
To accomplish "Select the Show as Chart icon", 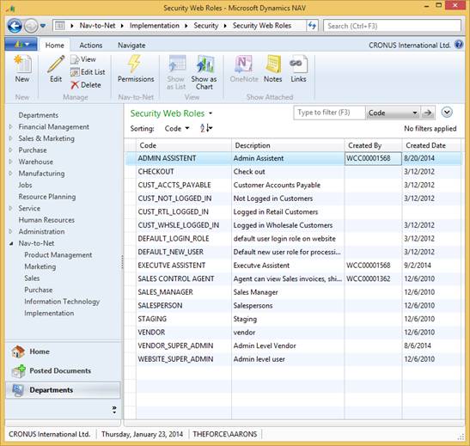I will [x=204, y=64].
